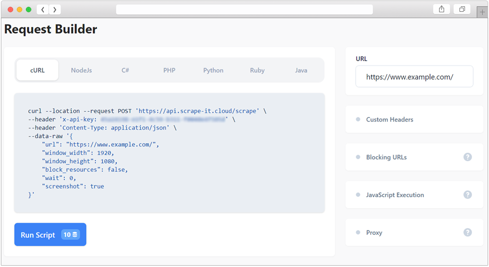The height and width of the screenshot is (267, 489).
Task: Toggle the JavaScript Execution status dot
Action: click(358, 195)
